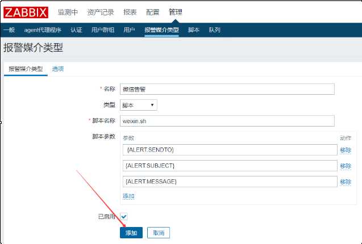Open the 资产记录 top menu
Screen dimensions: 362x244
click(x=101, y=12)
